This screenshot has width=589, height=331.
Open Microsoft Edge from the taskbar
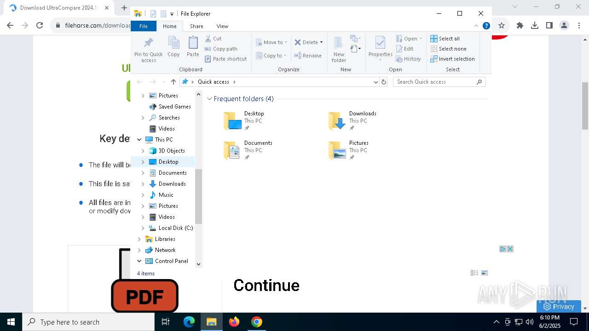189,322
